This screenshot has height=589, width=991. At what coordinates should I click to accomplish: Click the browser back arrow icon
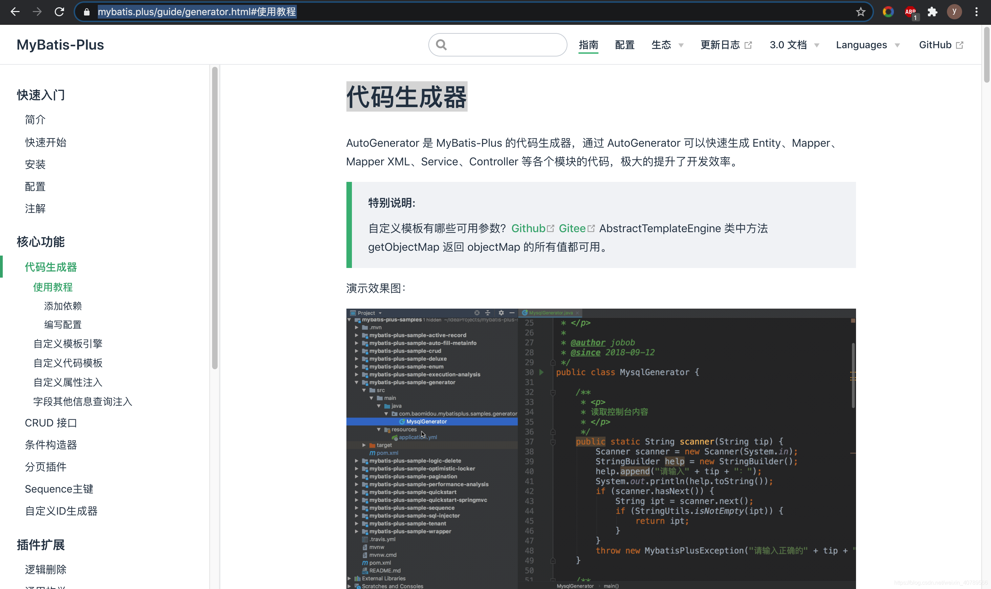coord(15,12)
